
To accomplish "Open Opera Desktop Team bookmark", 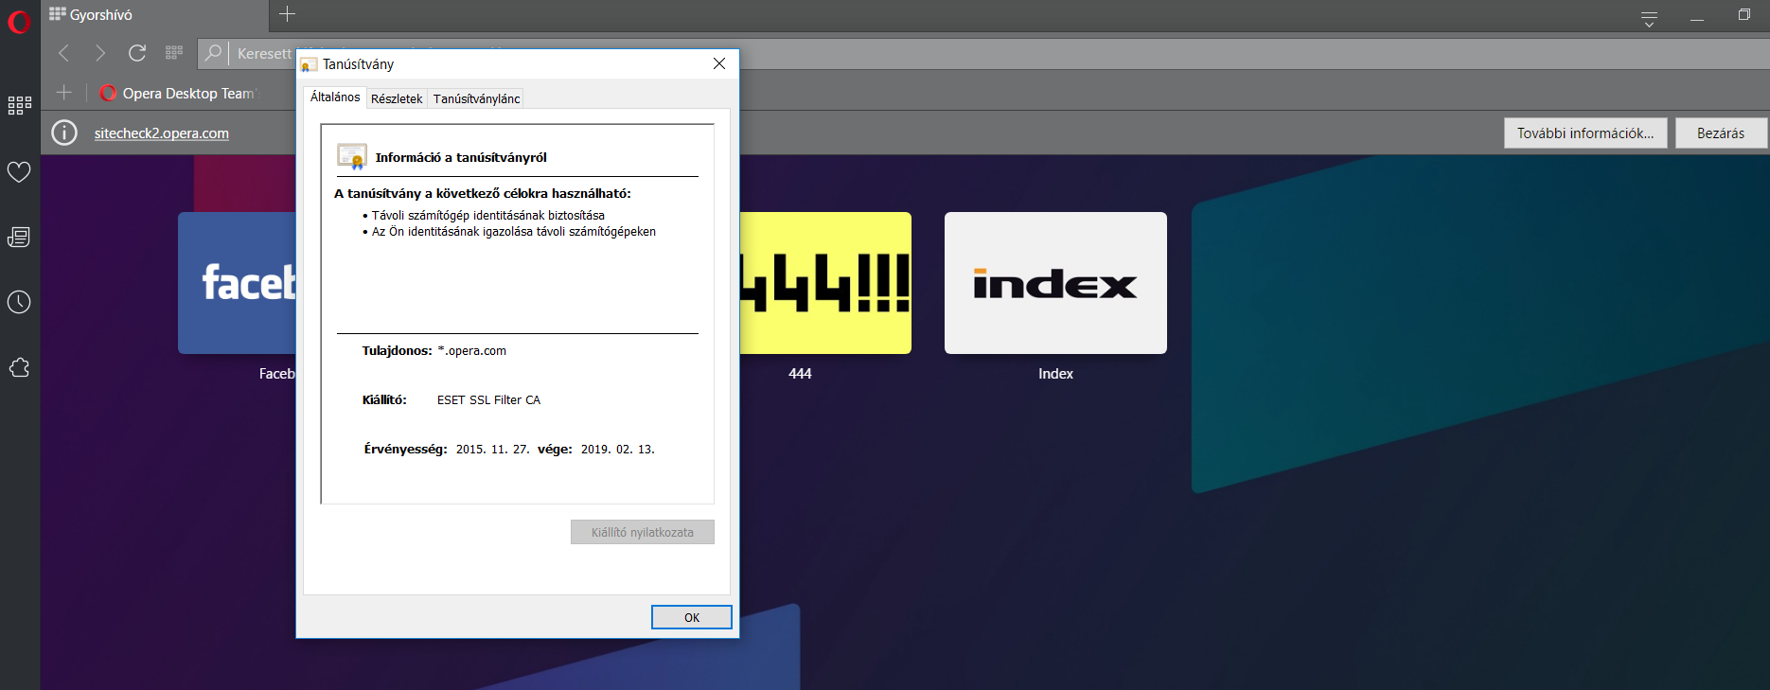I will [x=178, y=93].
